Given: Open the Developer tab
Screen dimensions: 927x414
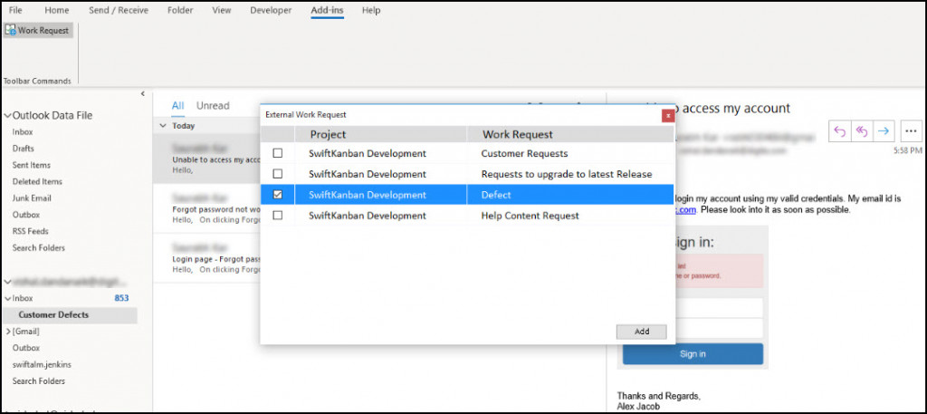Looking at the screenshot, I should pos(271,10).
